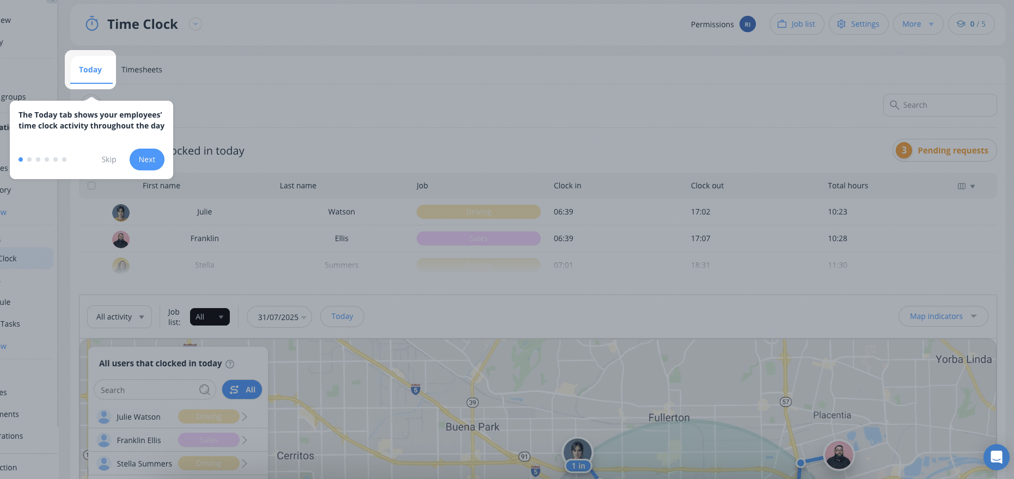Click Stella Summers's avatar in the table

pos(121,266)
